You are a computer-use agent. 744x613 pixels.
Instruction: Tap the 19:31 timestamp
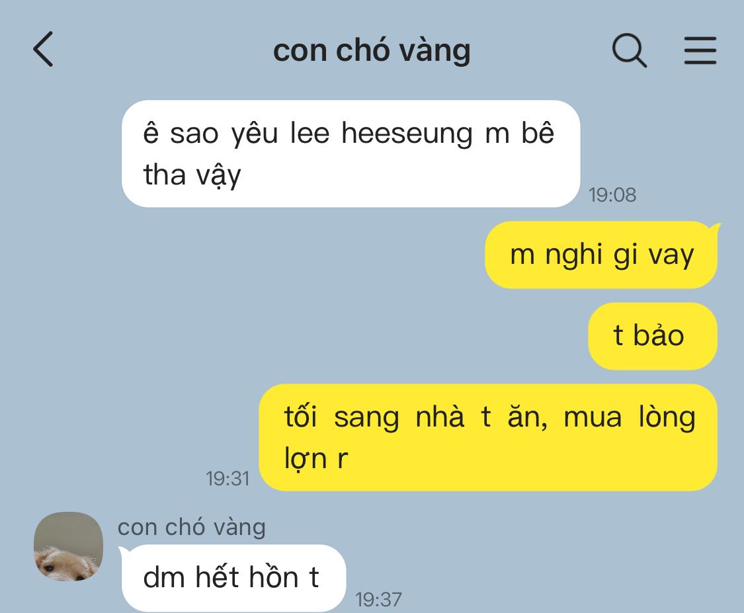(x=227, y=479)
